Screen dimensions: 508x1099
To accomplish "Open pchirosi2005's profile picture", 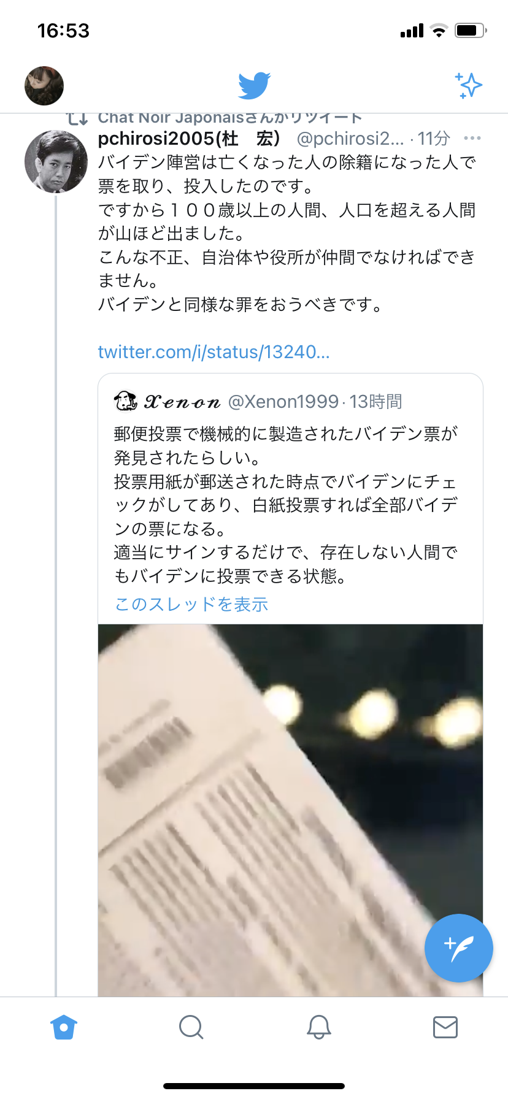I will click(x=56, y=162).
